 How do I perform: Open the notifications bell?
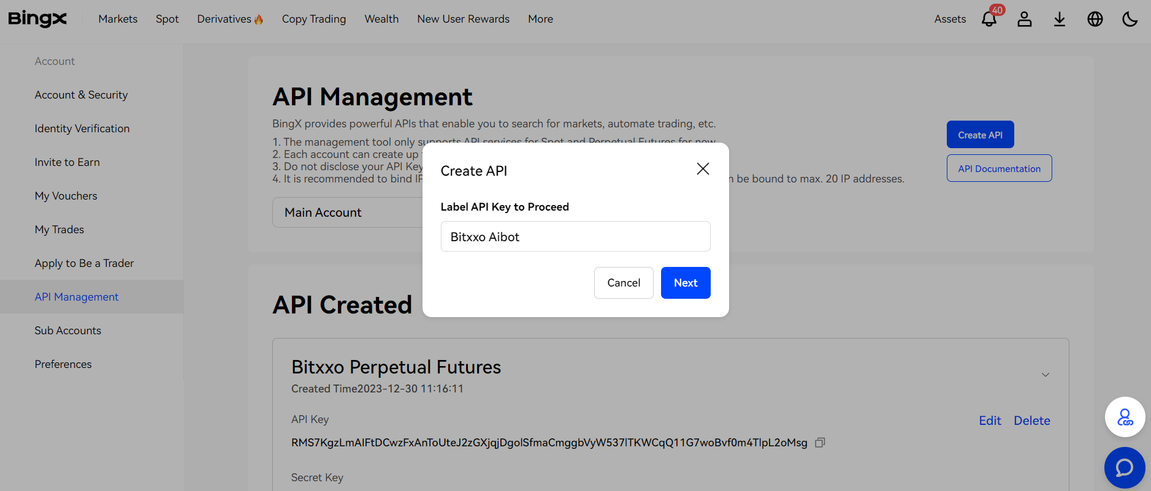click(x=989, y=19)
